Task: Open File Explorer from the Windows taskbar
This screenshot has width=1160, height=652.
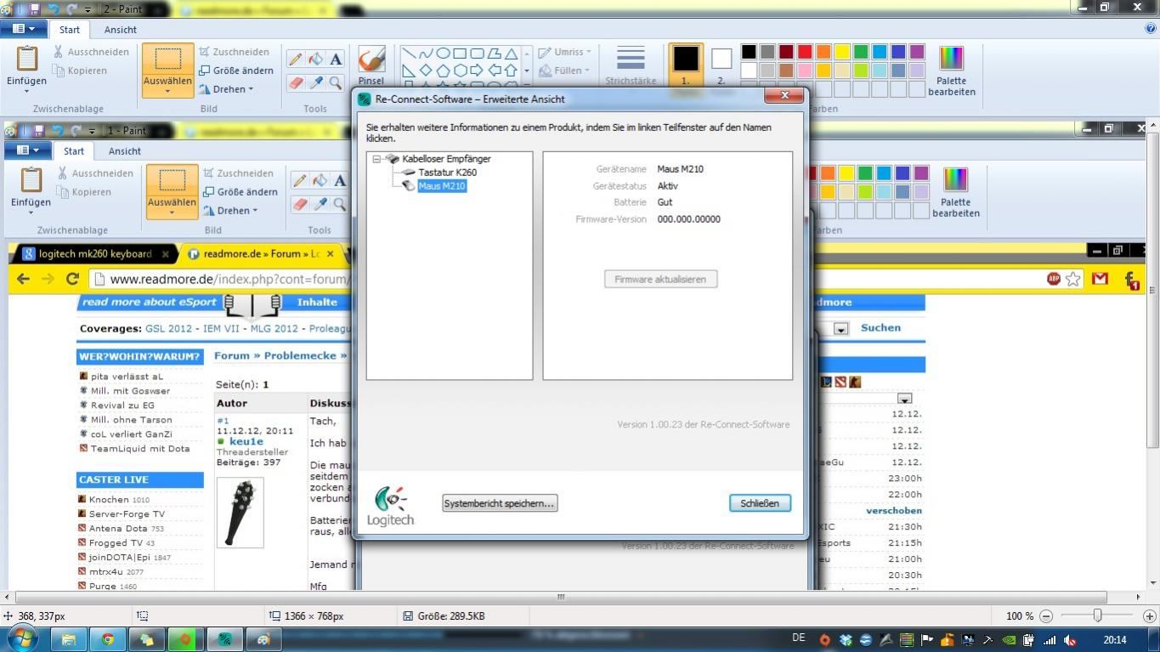Action: coord(69,639)
